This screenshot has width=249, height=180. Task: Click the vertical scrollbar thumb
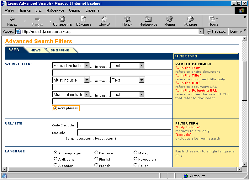[245, 81]
